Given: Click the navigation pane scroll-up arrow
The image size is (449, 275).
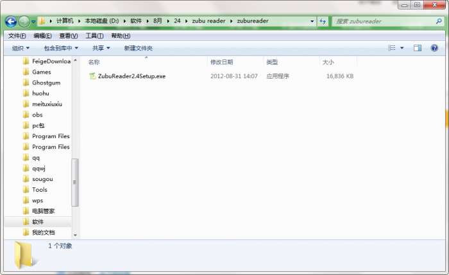Looking at the screenshot, I should point(75,60).
